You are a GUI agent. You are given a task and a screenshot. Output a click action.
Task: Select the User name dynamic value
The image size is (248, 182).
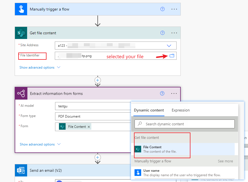point(184,173)
